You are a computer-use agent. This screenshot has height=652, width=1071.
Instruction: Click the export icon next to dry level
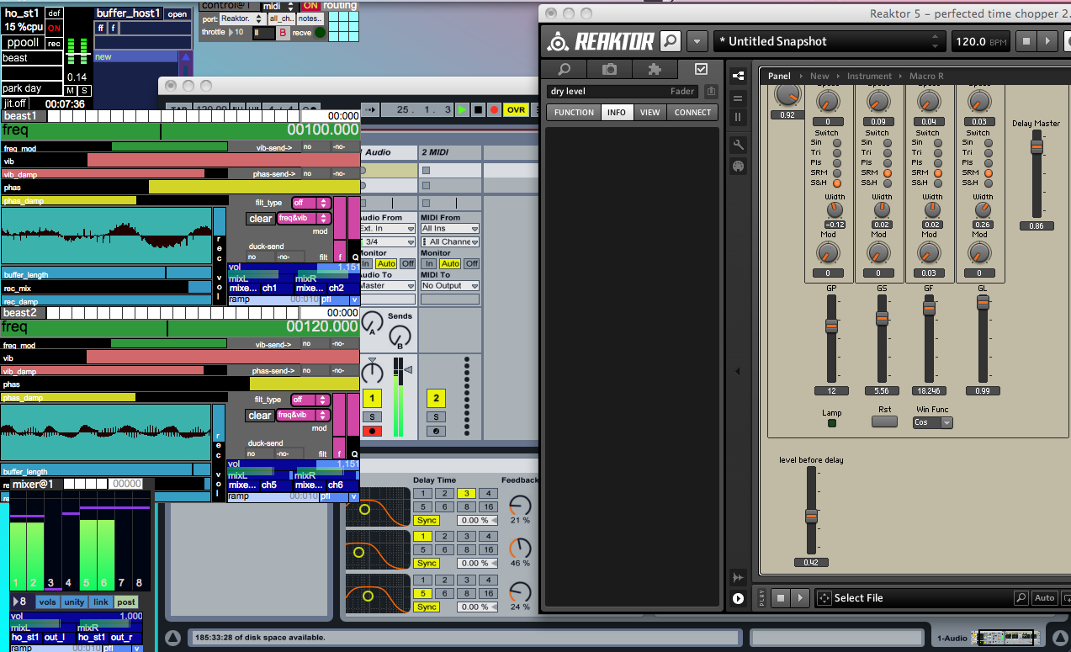click(711, 92)
